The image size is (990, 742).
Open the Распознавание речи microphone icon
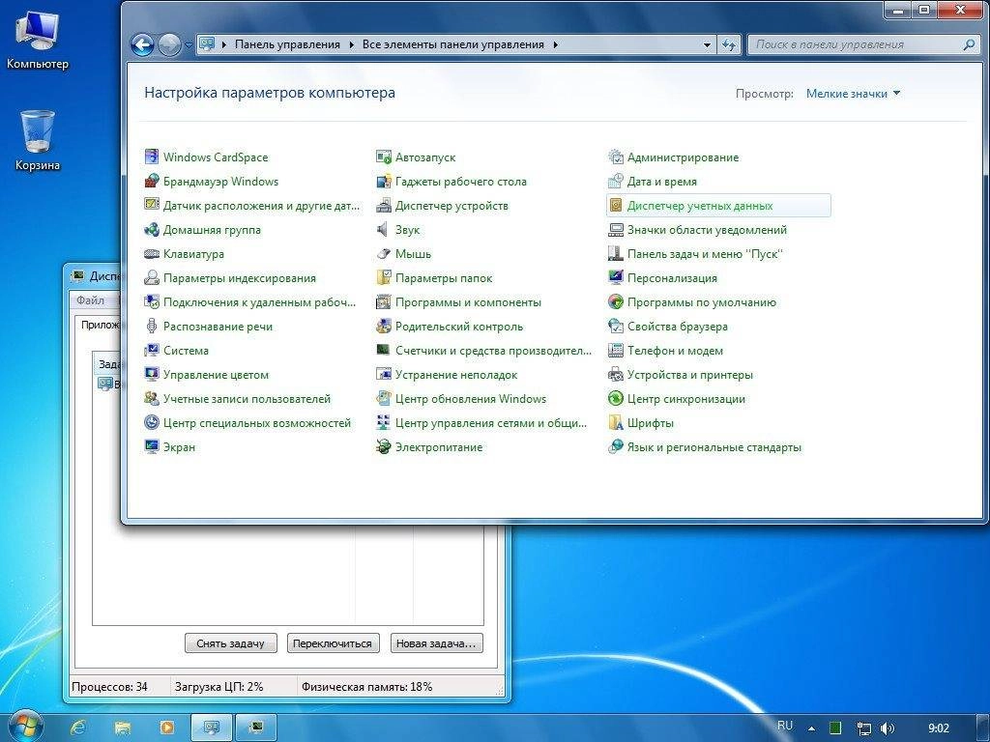[x=152, y=327]
